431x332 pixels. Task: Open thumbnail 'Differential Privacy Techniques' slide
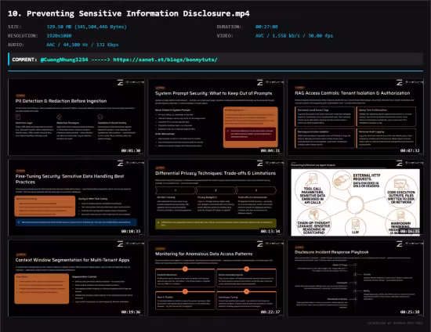tap(215, 197)
